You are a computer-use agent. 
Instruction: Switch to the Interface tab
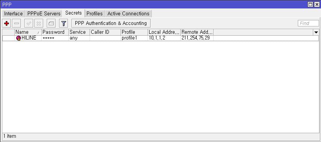[13, 14]
